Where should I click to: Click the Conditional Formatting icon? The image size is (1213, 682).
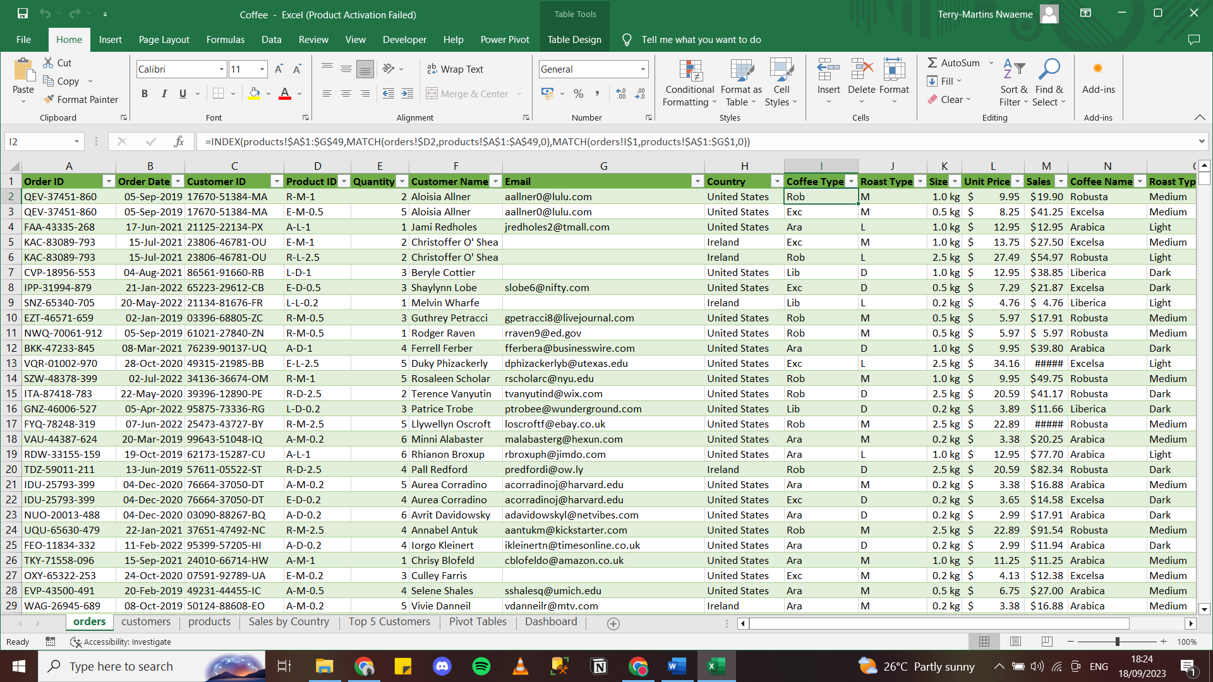point(690,71)
